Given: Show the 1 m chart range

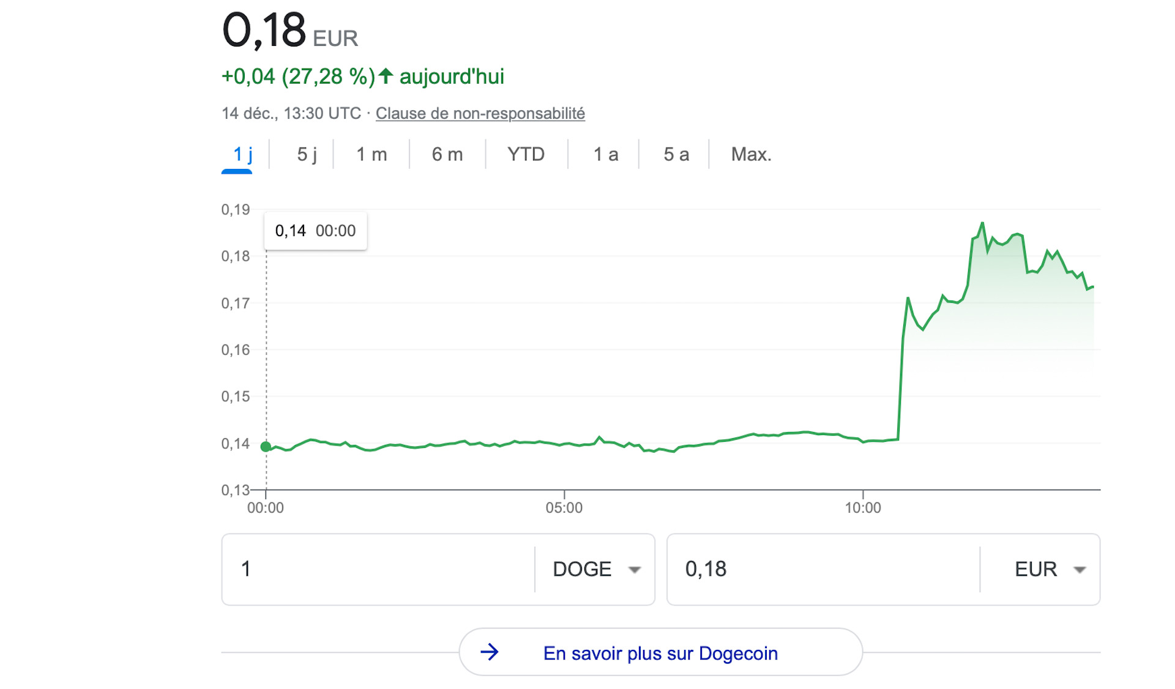Looking at the screenshot, I should tap(371, 154).
